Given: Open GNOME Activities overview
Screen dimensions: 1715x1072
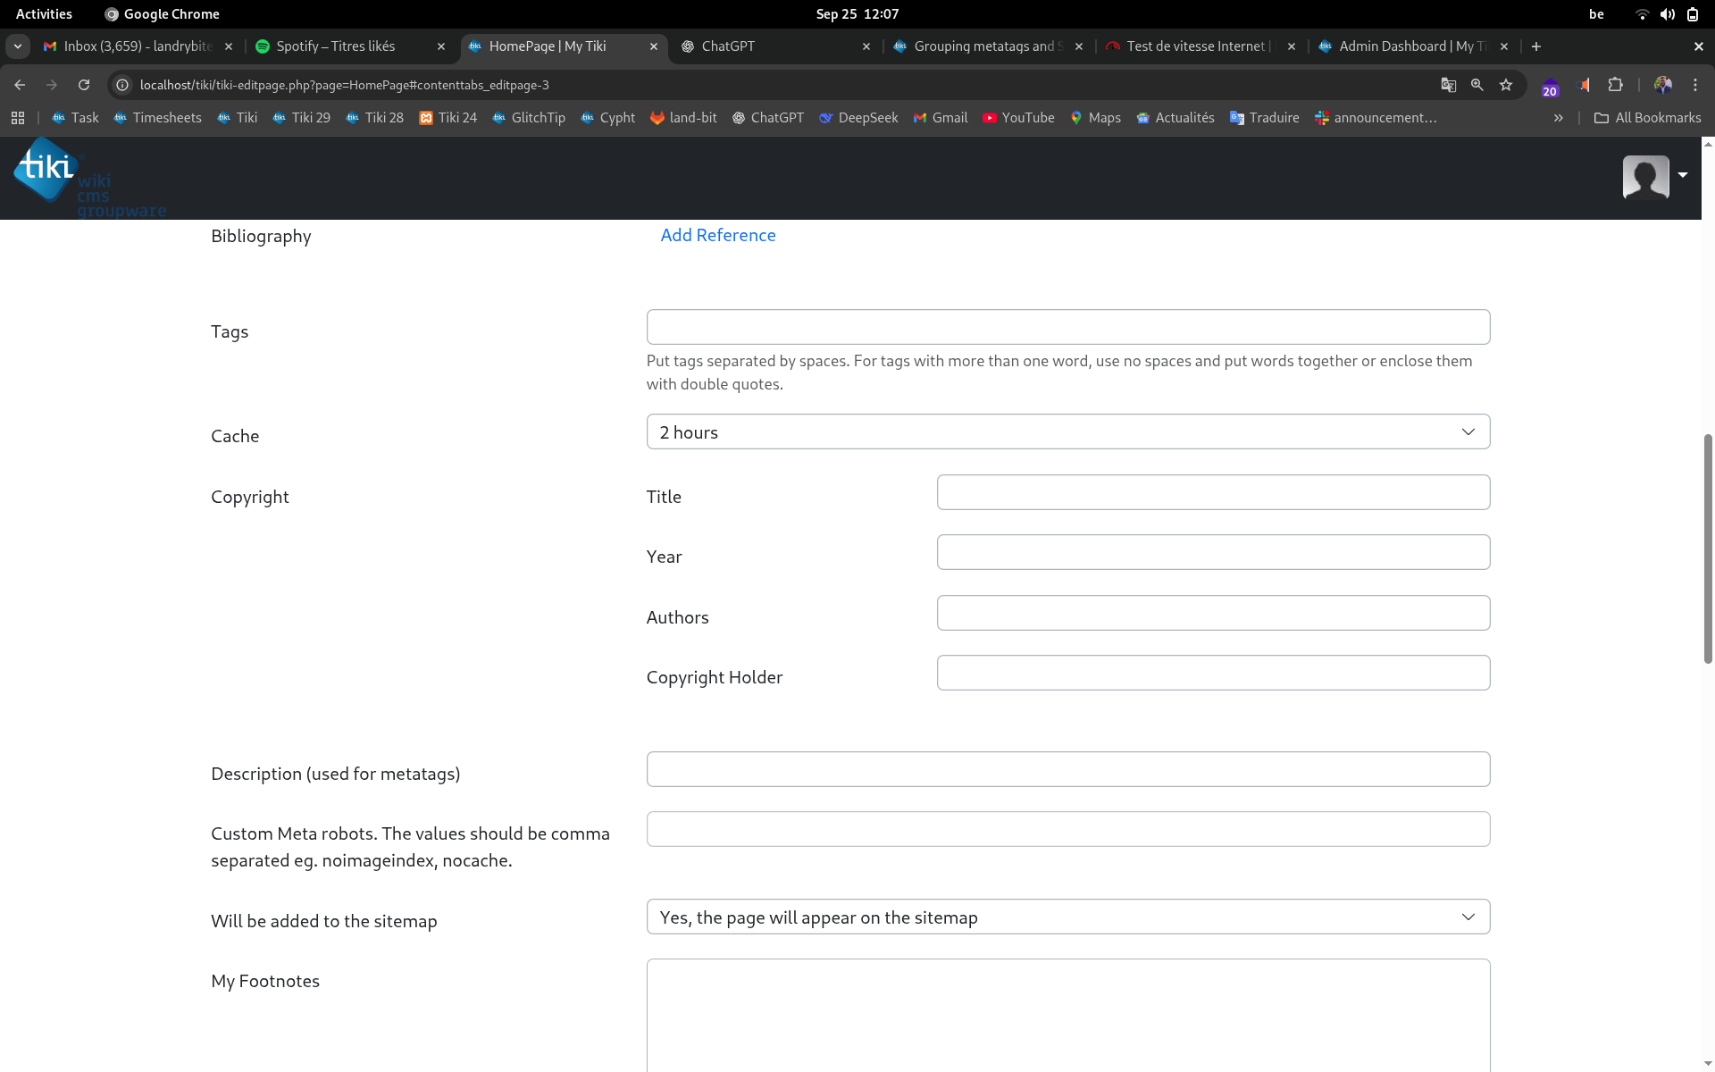Looking at the screenshot, I should (x=44, y=14).
